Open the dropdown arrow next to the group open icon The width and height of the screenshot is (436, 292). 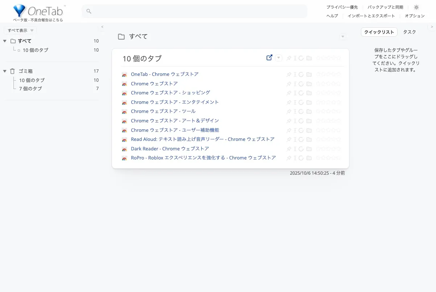coord(279,58)
